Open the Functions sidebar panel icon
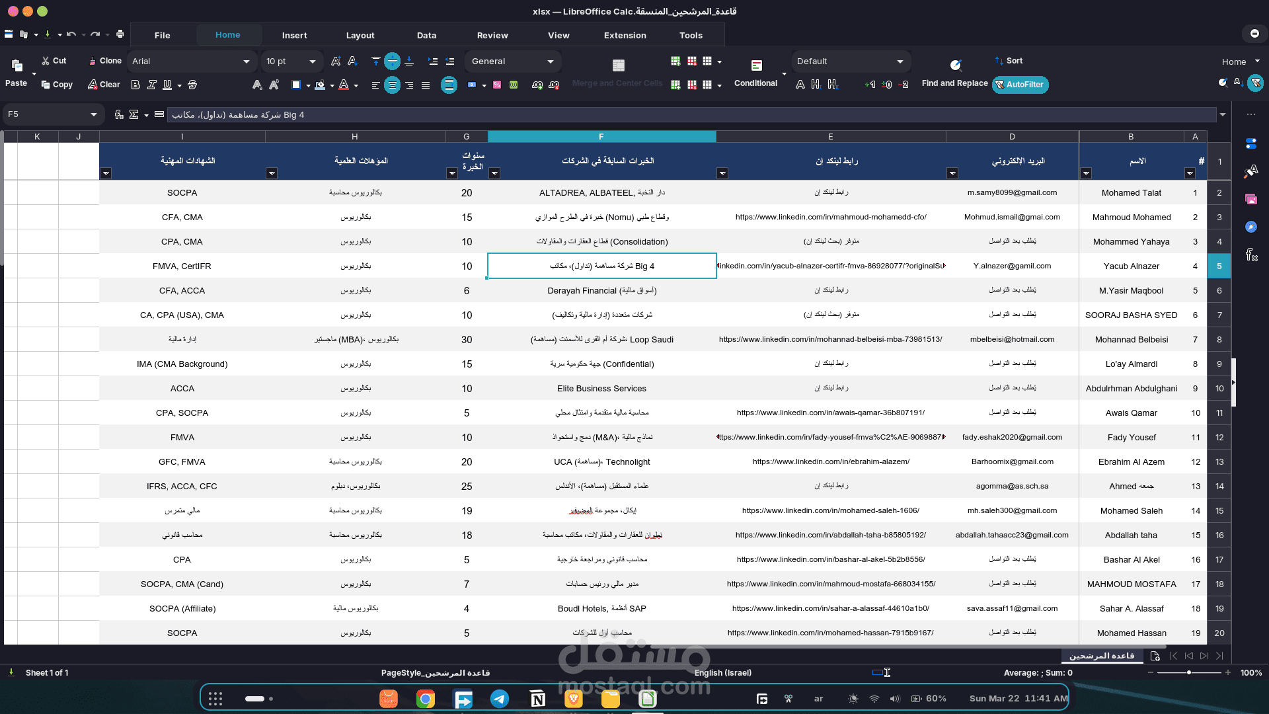 click(x=1251, y=255)
